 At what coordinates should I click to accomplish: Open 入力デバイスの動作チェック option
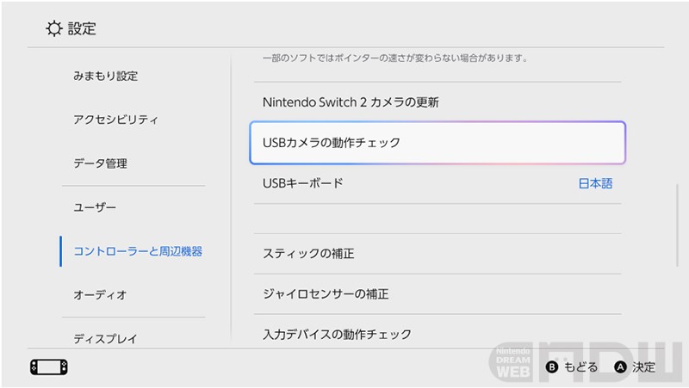[x=438, y=334]
